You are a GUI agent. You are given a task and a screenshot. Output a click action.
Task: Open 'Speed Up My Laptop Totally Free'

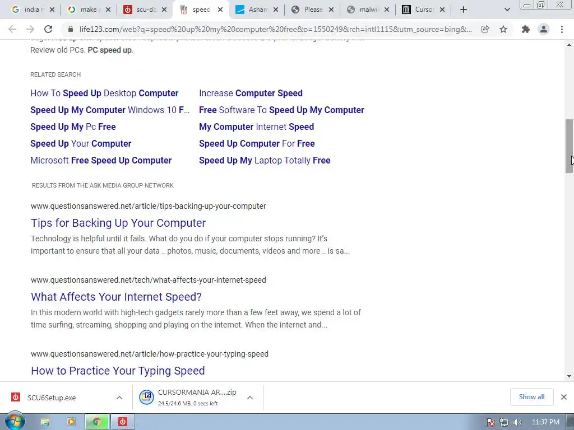tap(265, 161)
